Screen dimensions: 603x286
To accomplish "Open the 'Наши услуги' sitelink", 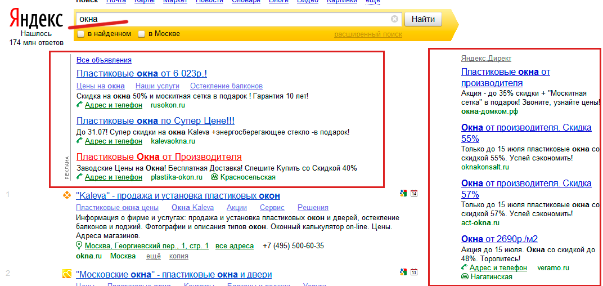I will point(157,86).
